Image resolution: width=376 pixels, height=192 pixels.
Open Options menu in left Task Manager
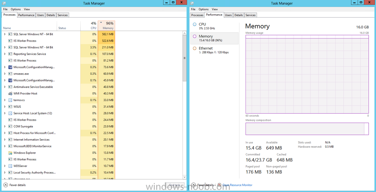pos(16,9)
